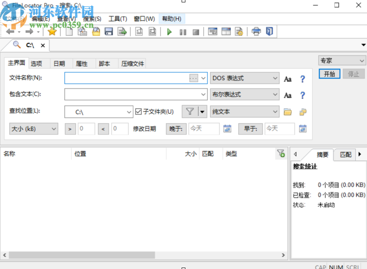Create new search document icon
This screenshot has width=367, height=269.
69,31
